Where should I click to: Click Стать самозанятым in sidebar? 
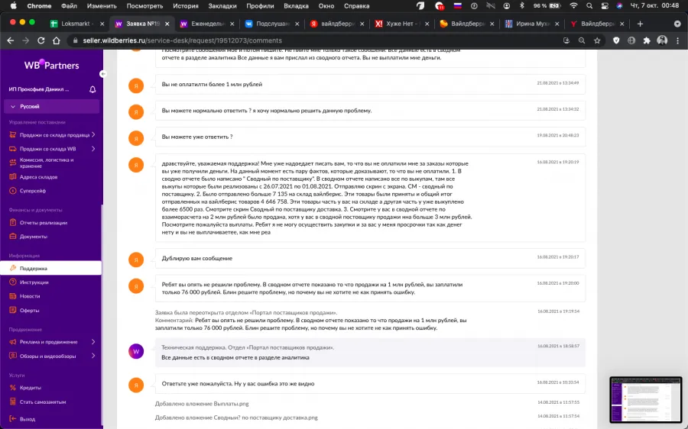pyautogui.click(x=43, y=402)
